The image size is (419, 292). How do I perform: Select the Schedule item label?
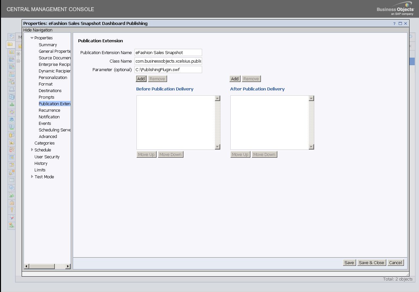coord(43,150)
